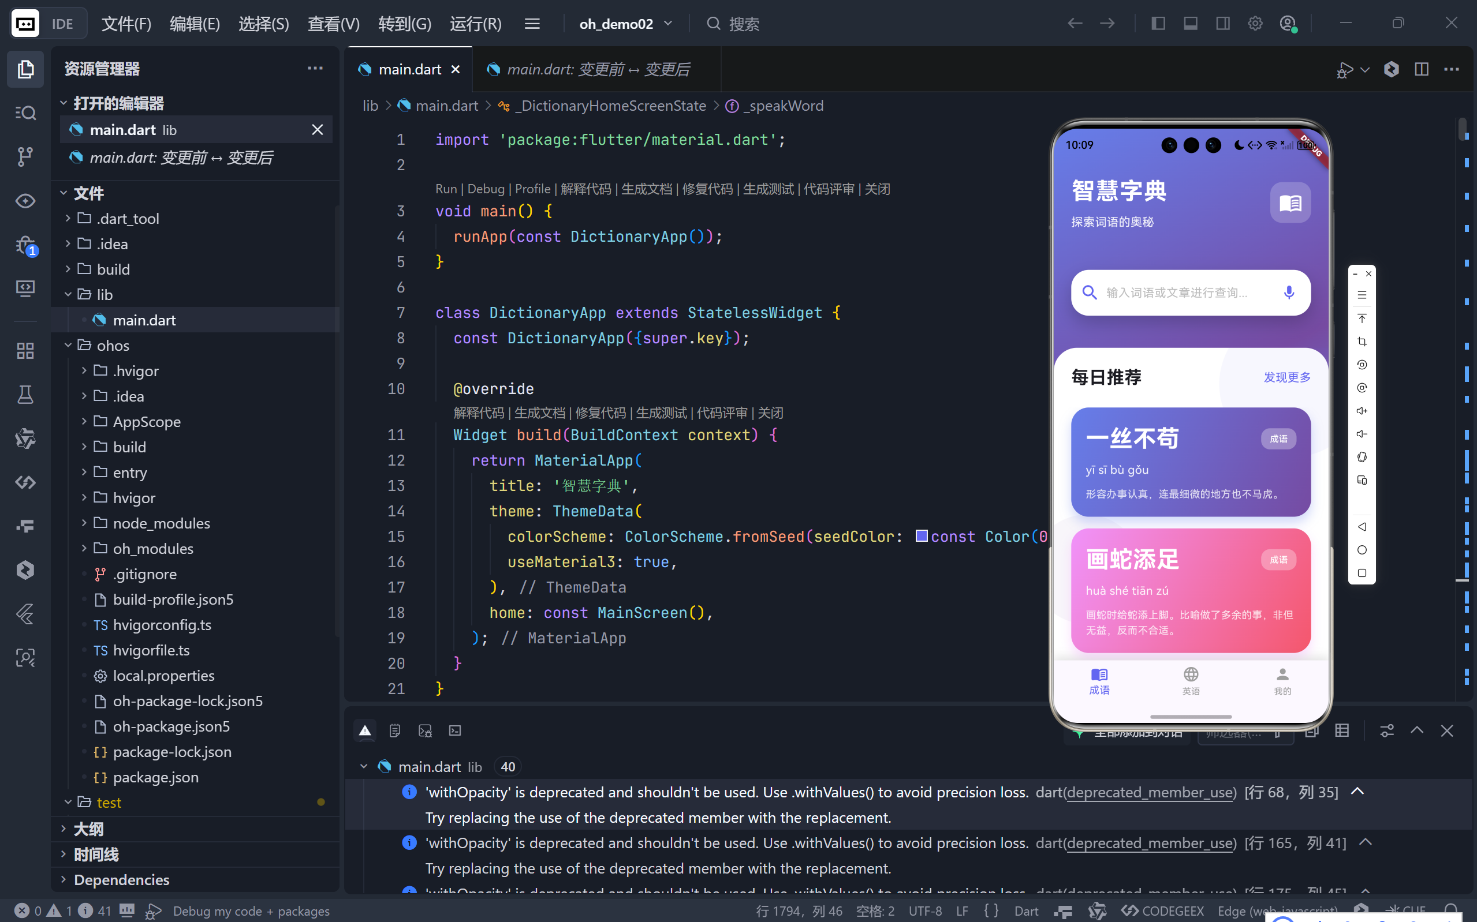
Task: Open the oh_demo02 project dropdown
Action: click(625, 24)
